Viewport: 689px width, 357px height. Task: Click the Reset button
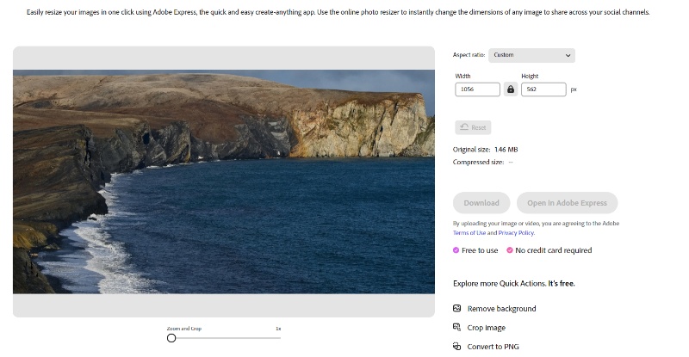(473, 127)
